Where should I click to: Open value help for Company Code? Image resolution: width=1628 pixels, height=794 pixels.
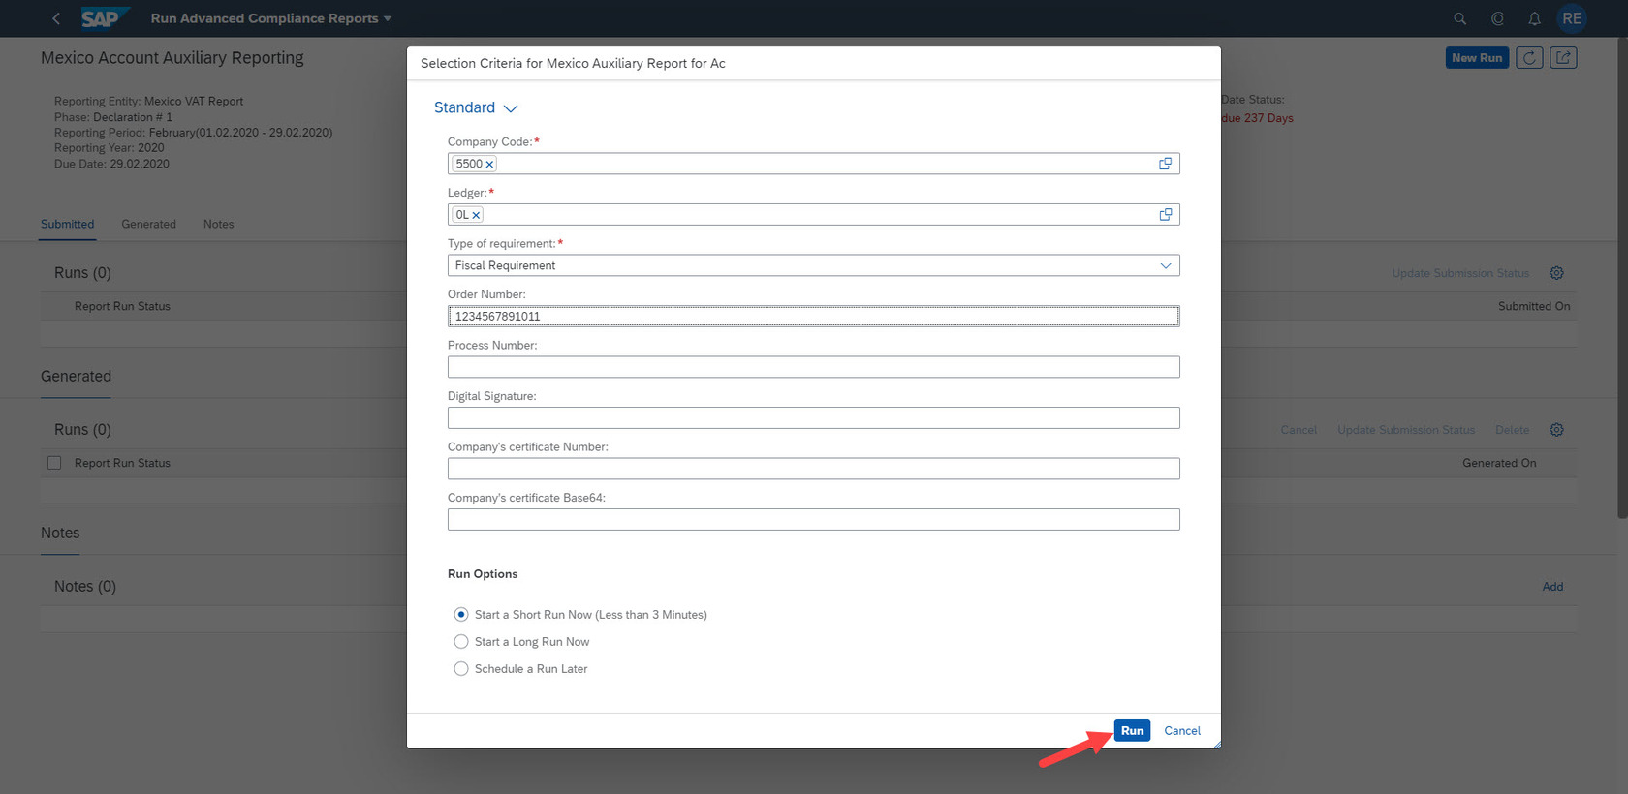(1165, 164)
